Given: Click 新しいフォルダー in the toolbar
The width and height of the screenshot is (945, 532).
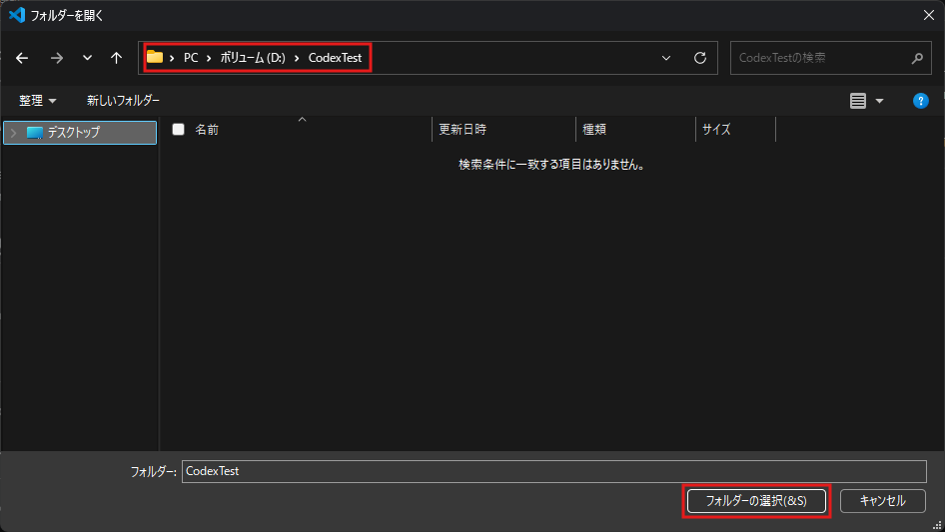Looking at the screenshot, I should coord(123,101).
